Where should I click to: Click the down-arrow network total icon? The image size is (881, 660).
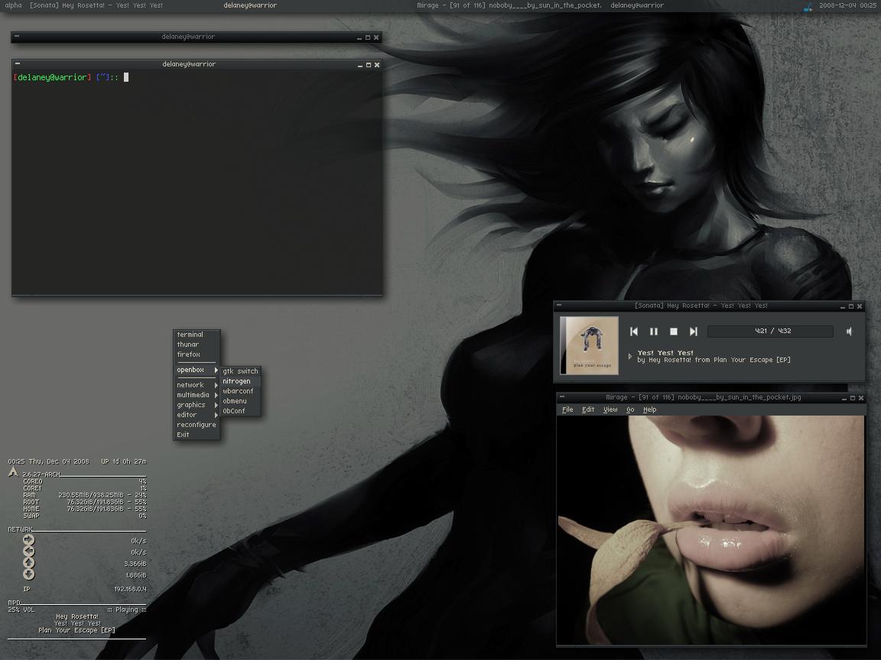(x=28, y=574)
